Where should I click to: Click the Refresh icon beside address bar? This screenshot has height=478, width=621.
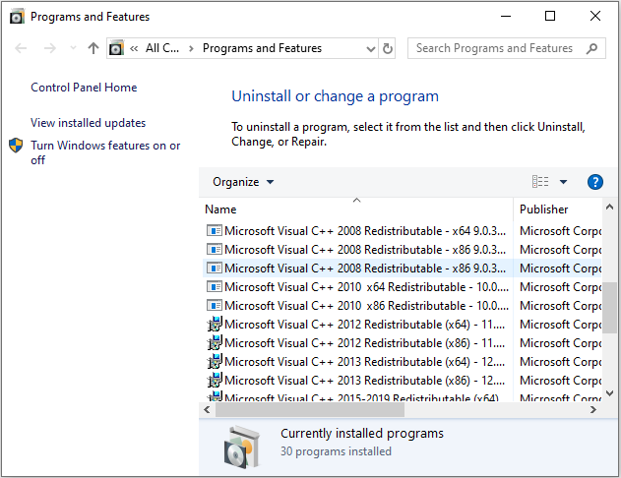pos(388,48)
